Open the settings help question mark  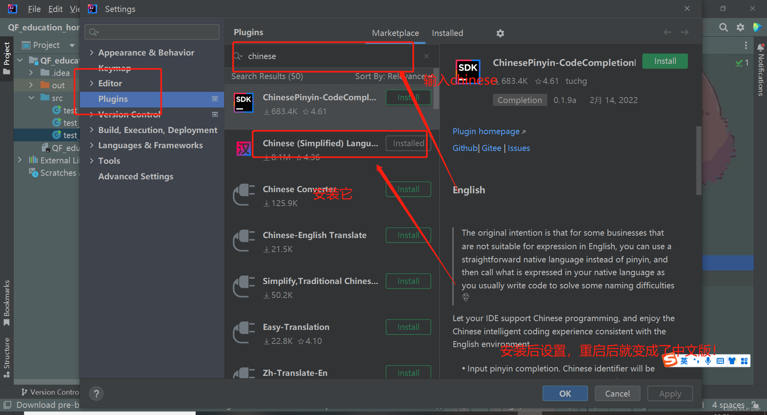[96, 394]
